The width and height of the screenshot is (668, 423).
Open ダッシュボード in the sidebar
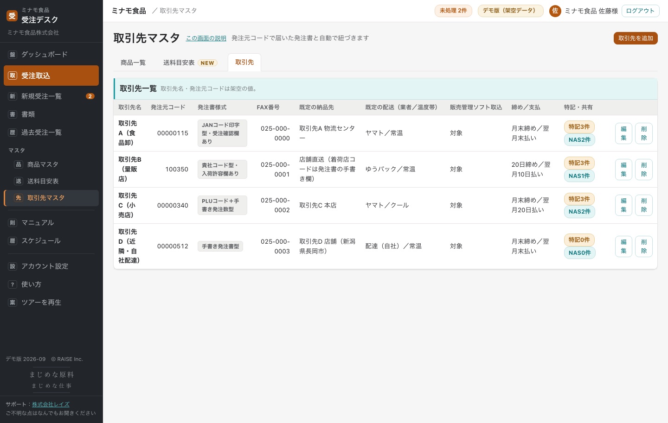click(x=51, y=54)
